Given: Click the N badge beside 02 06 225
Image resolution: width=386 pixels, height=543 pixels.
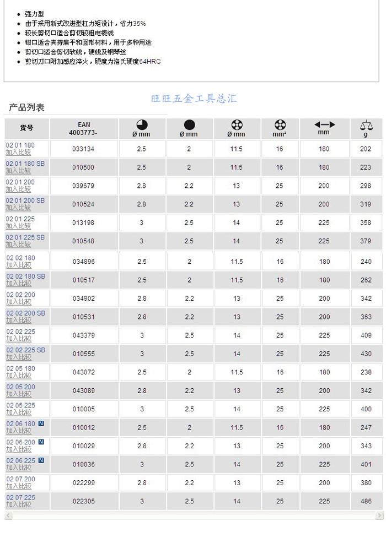Looking at the screenshot, I should coord(41,460).
